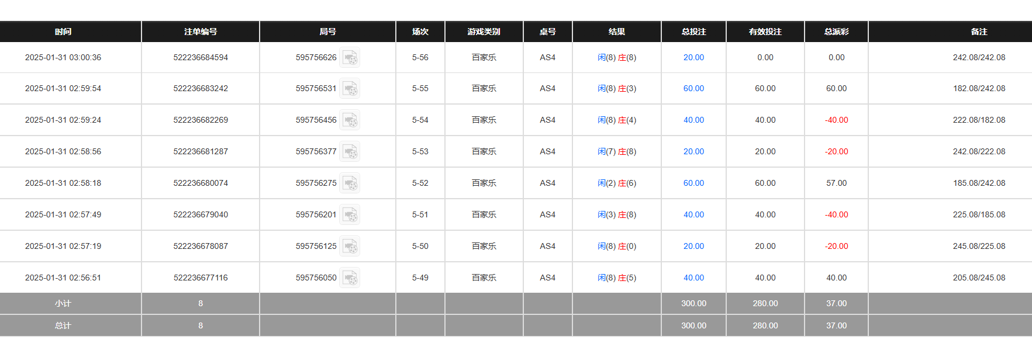The height and width of the screenshot is (357, 1032).
Task: Select order number 522236684594
Action: pos(201,57)
